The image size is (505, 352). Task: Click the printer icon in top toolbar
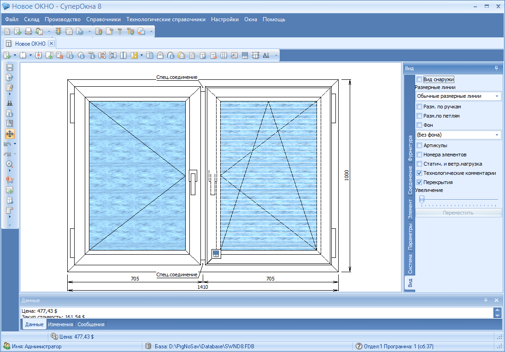(x=29, y=31)
